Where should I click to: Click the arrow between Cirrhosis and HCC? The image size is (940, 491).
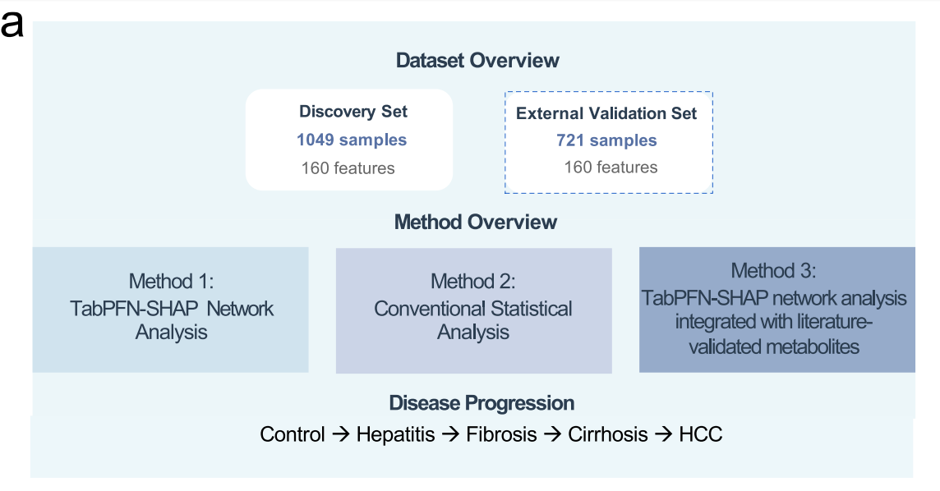(x=663, y=434)
